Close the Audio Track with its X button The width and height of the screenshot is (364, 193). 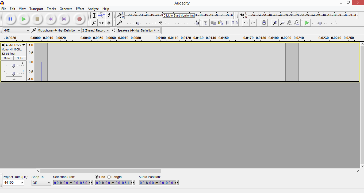click(x=3, y=45)
